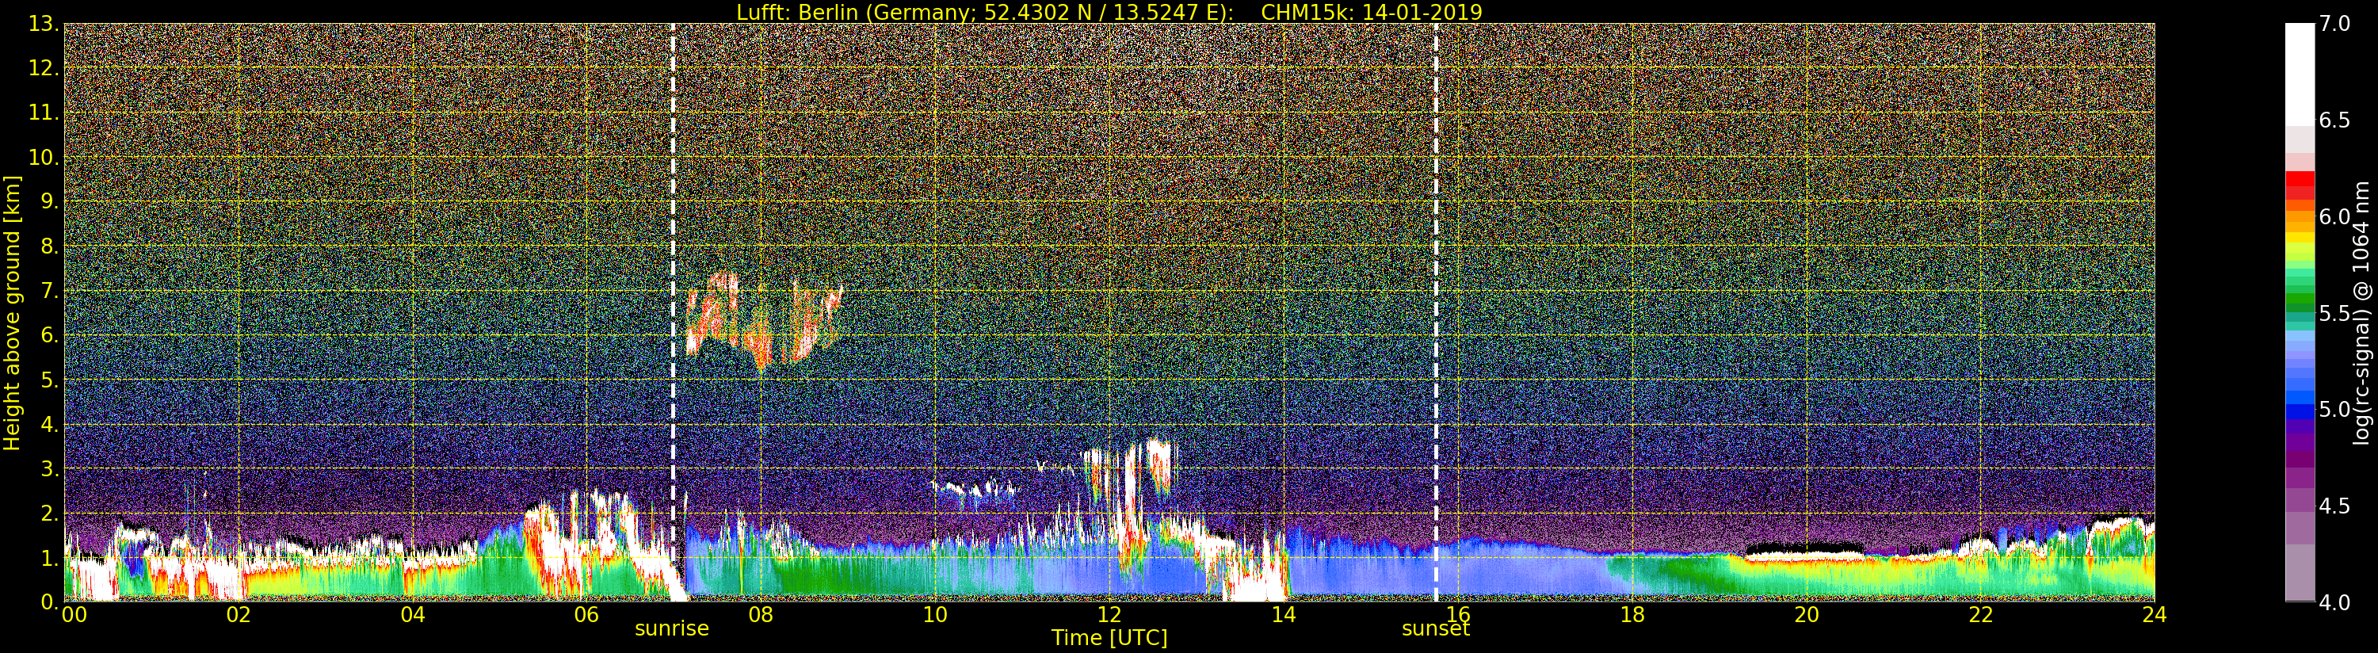Viewport: 2378px width, 653px height.
Task: Click the "13." height tick label
Action: coord(44,24)
